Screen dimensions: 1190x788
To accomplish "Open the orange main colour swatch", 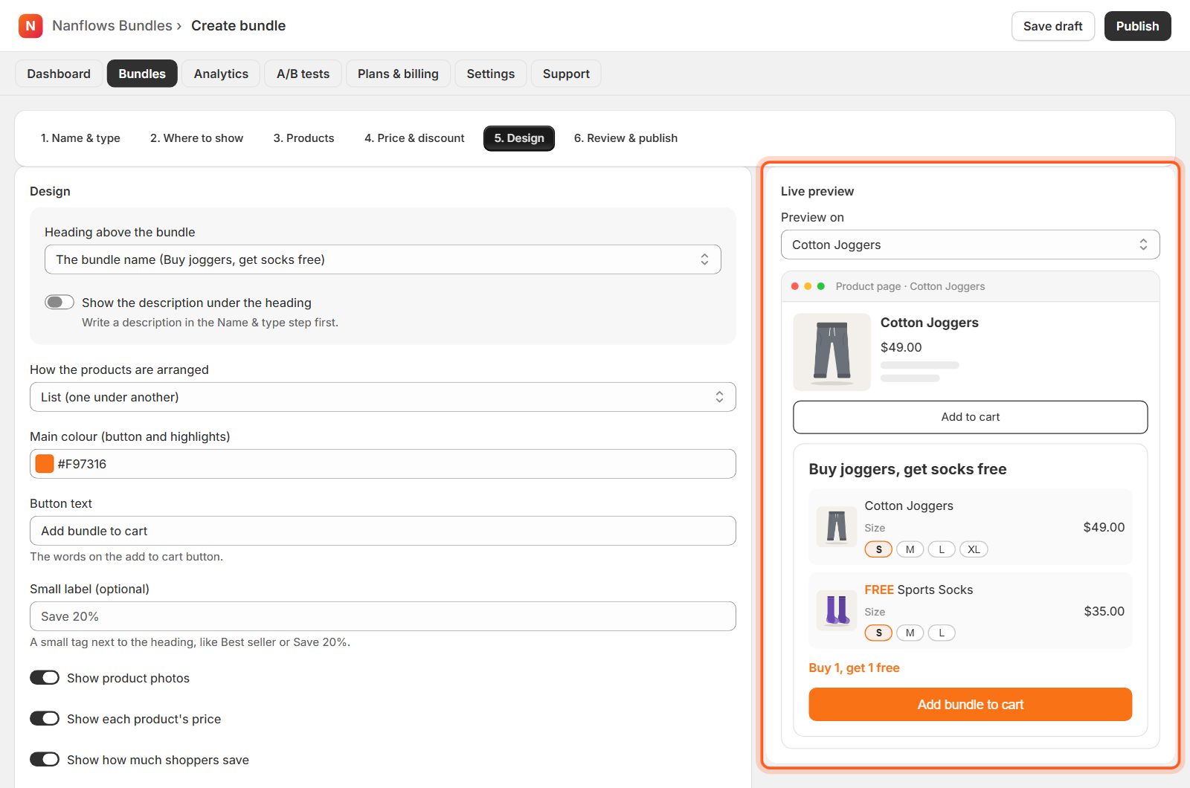I will (x=45, y=464).
